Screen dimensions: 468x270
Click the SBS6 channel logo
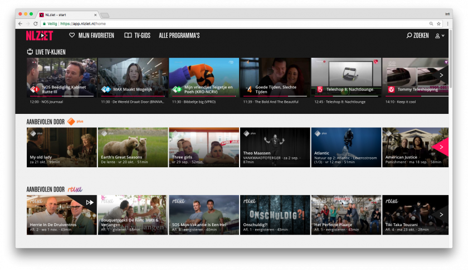(x=391, y=89)
